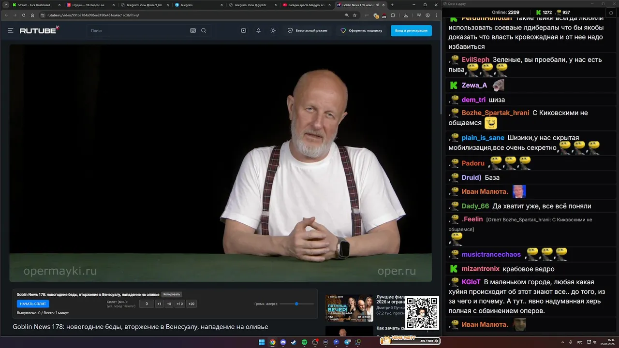619x348 pixels.
Task: Click username plain_is_sane in chat
Action: click(x=483, y=138)
